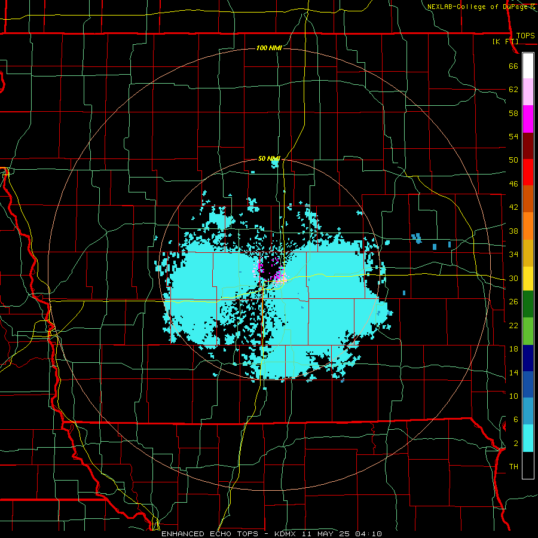Select the 58 legend value
Viewport: 538px width, 538px height.
[x=513, y=113]
